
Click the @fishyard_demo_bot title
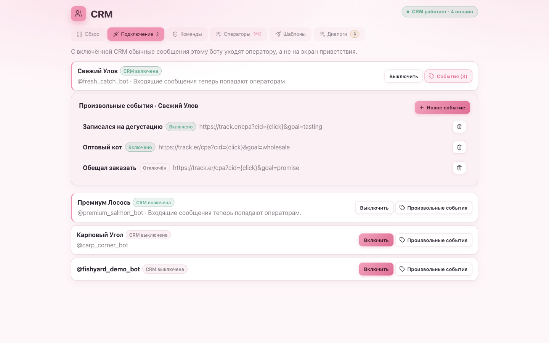pos(108,269)
